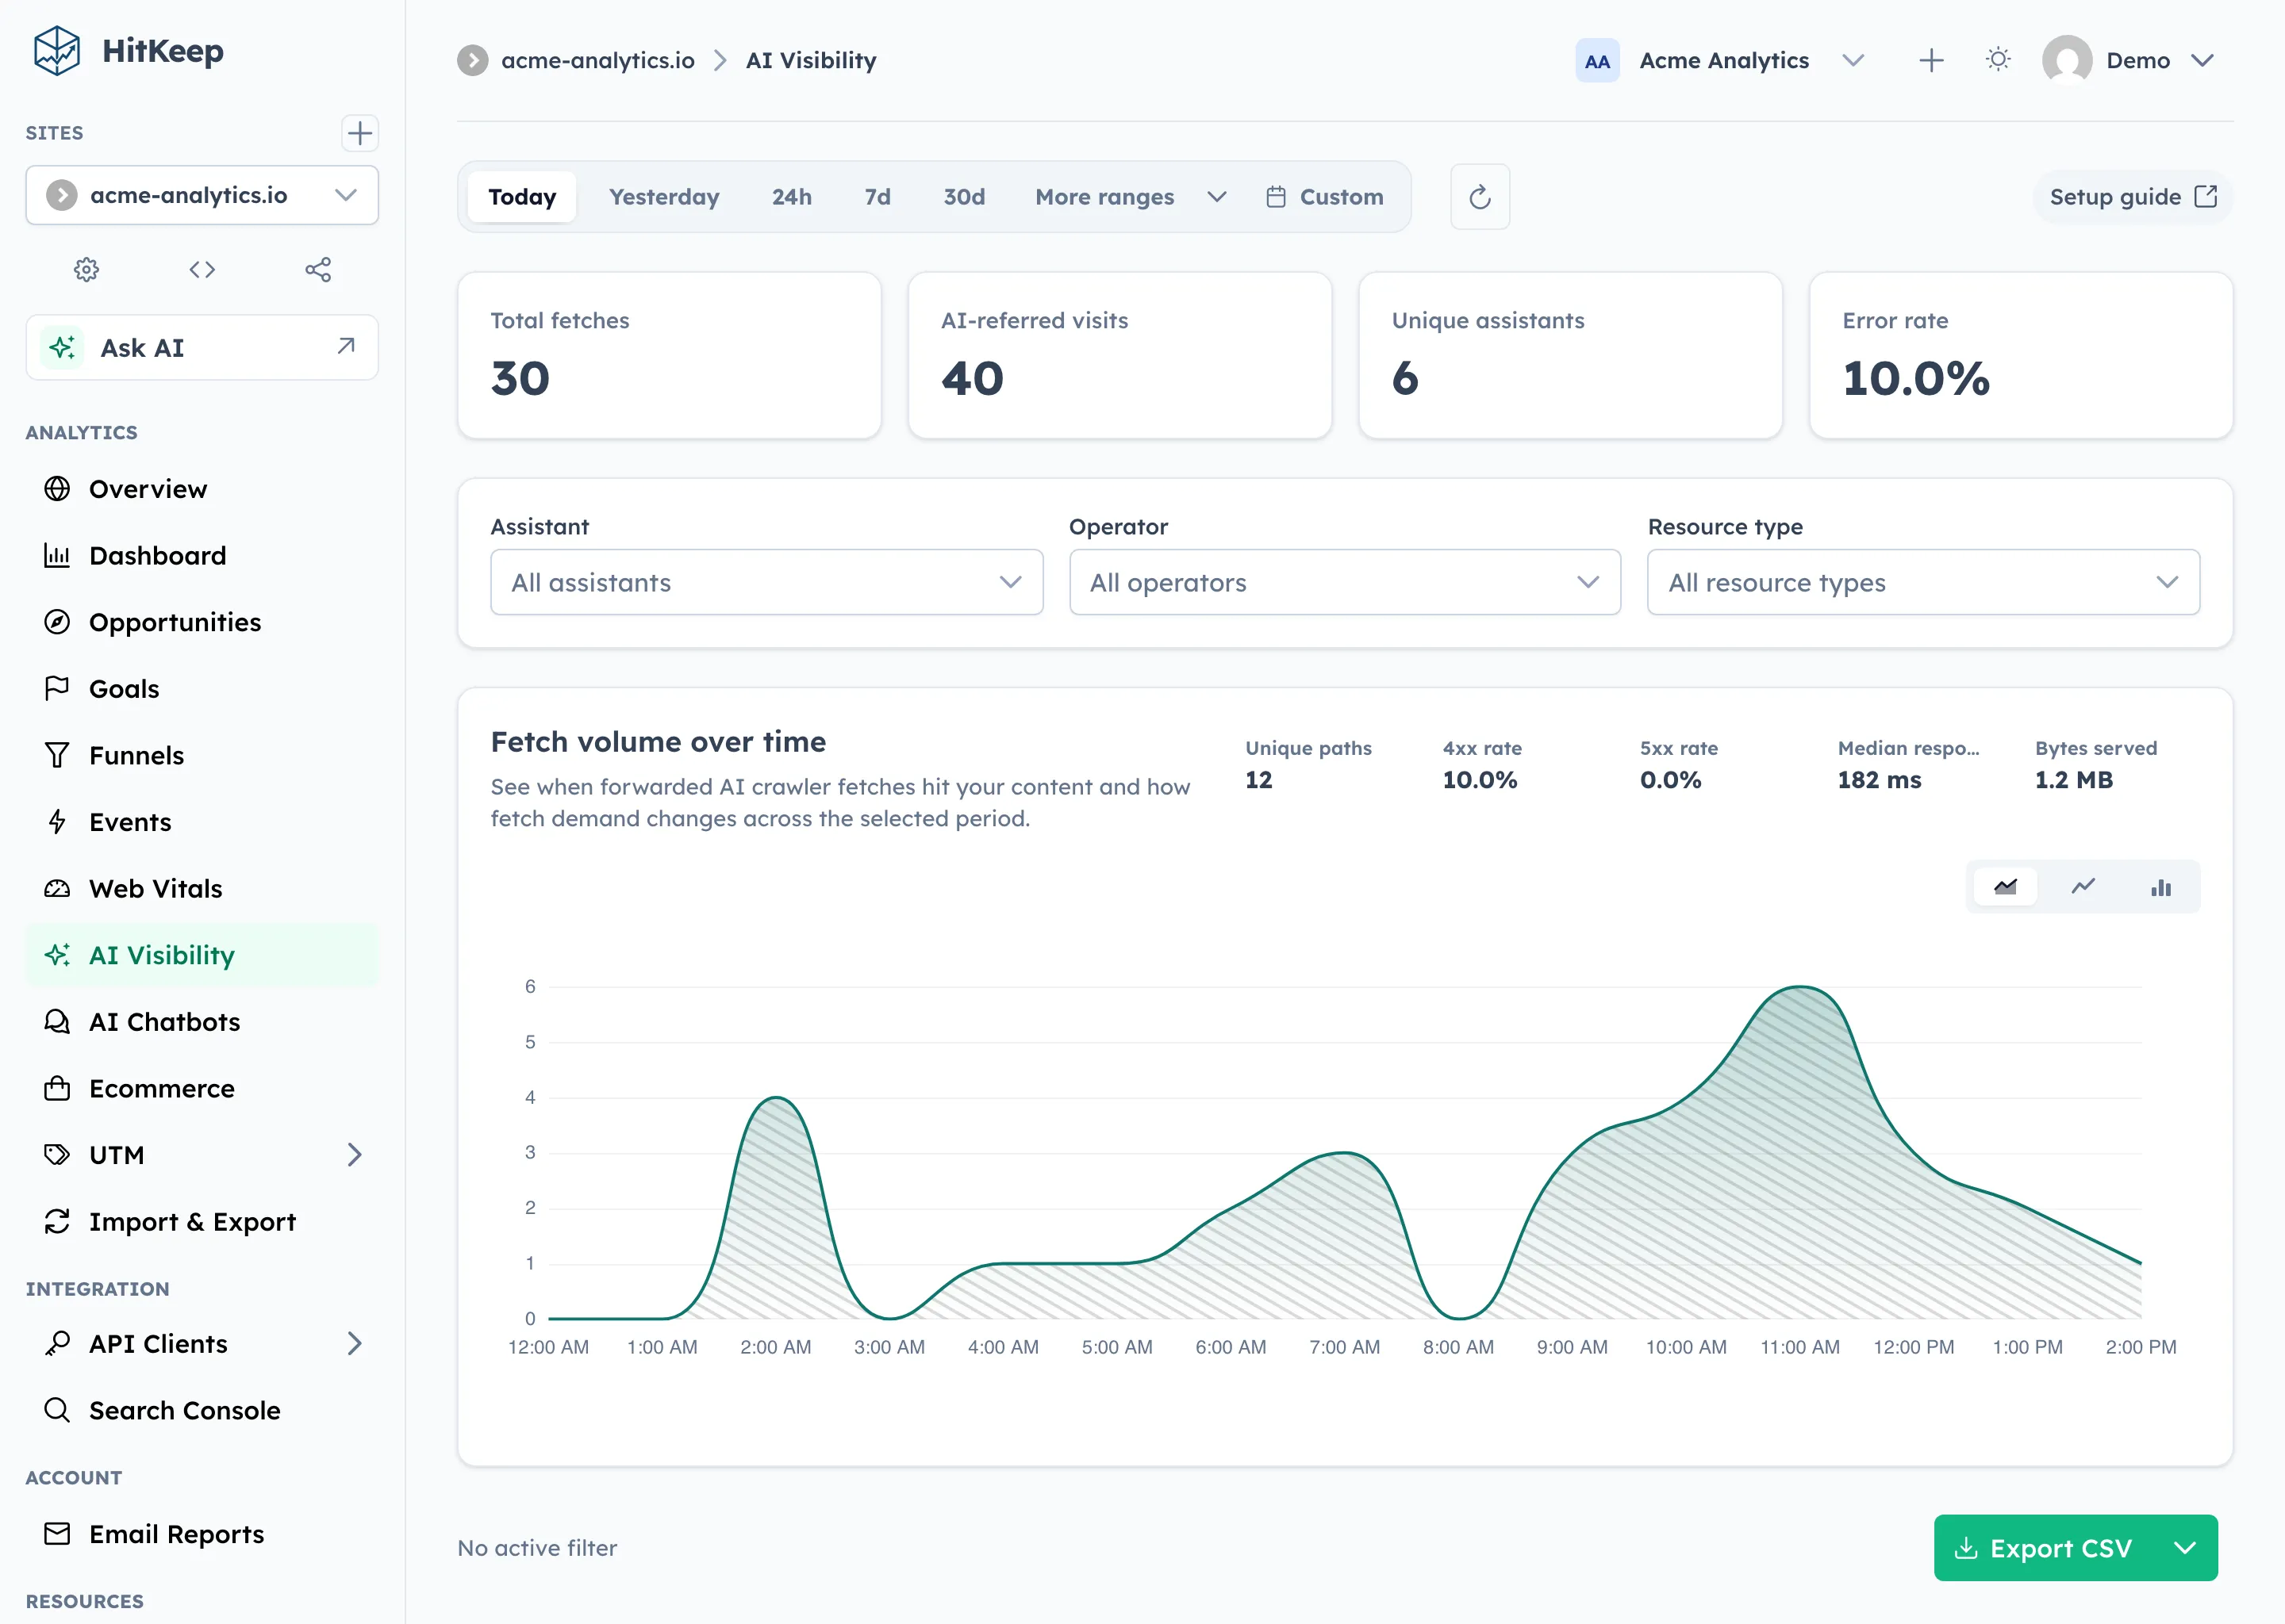This screenshot has width=2285, height=1624.
Task: Toggle light/dark theme sun icon
Action: [1998, 60]
